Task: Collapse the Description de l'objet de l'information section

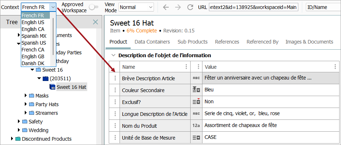Action: click(x=113, y=55)
